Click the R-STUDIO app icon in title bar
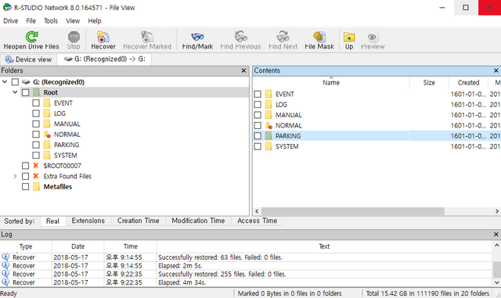The height and width of the screenshot is (298, 501). tap(7, 7)
